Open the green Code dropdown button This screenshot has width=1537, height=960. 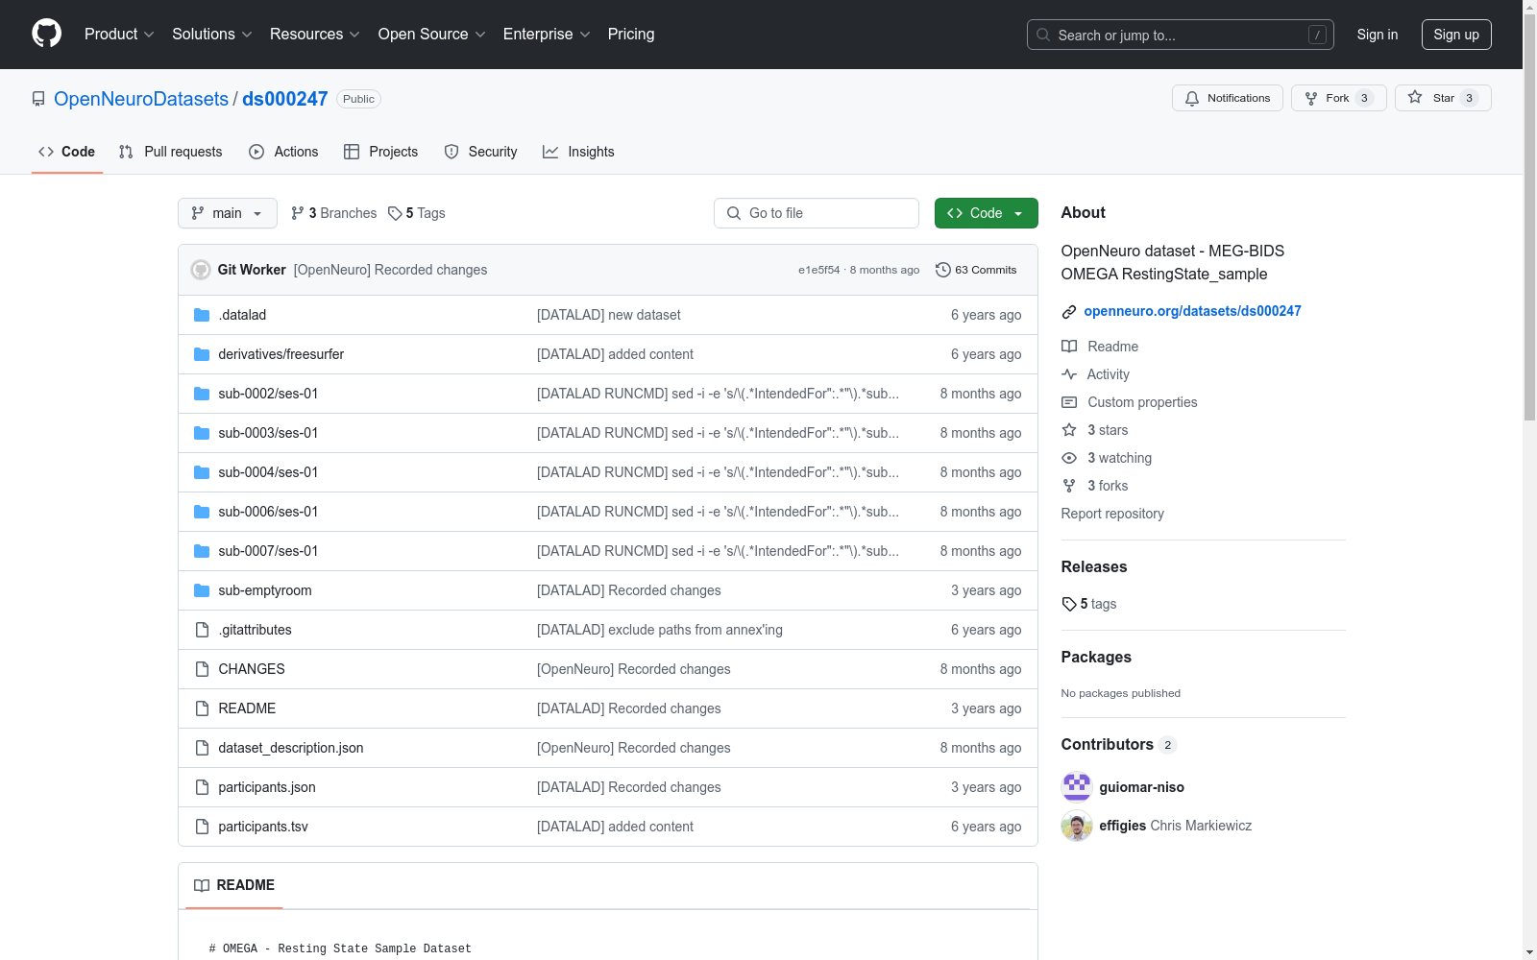point(986,213)
